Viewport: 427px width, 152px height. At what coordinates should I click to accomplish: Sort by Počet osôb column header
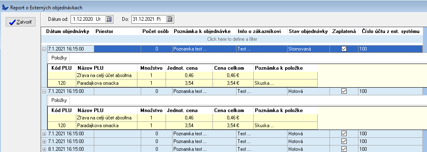click(157, 31)
